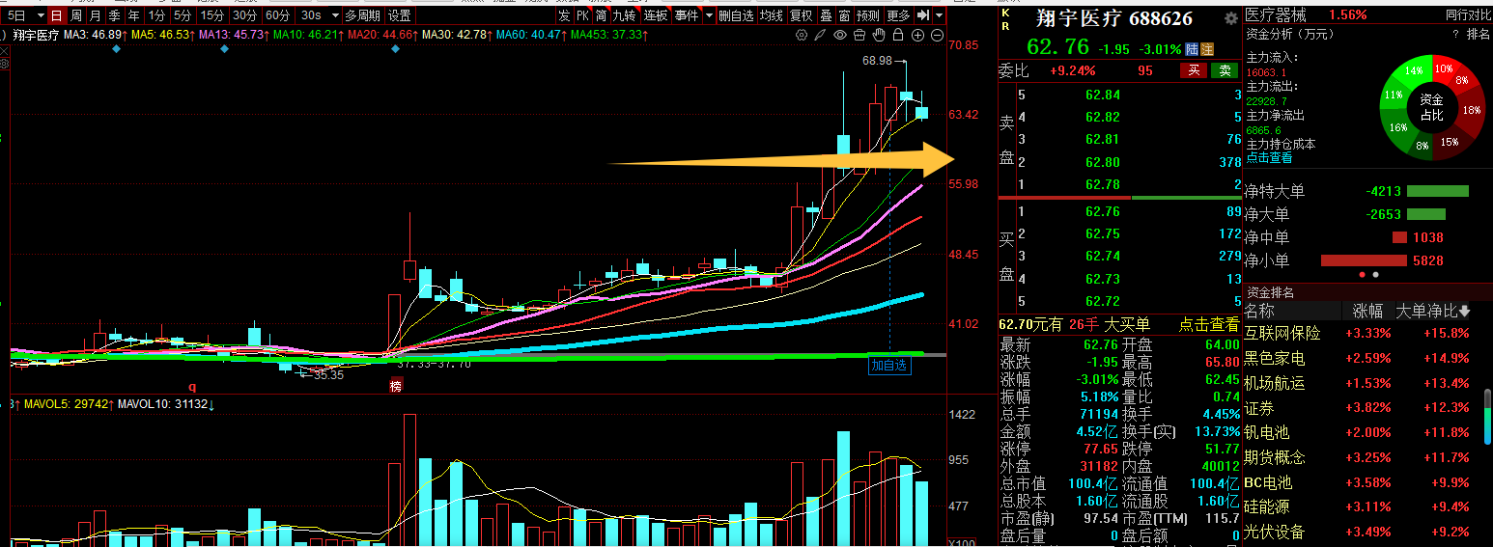Click sell level 2 price 62.80
The width and height of the screenshot is (1493, 547).
point(1103,162)
